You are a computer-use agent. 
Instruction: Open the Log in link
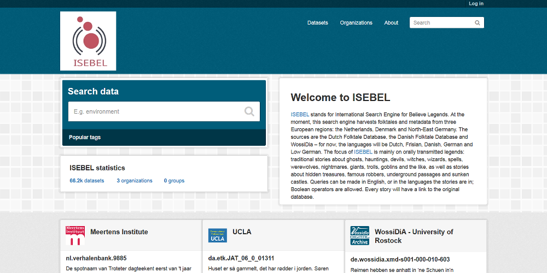click(x=476, y=3)
